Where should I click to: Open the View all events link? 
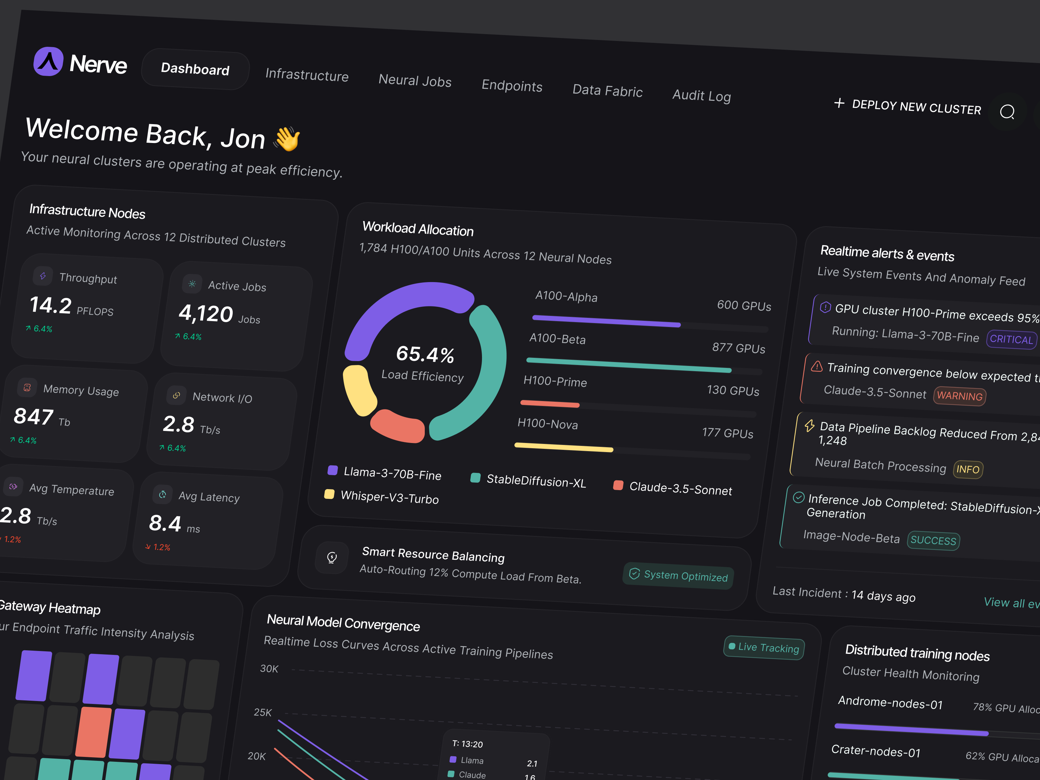[1011, 603]
